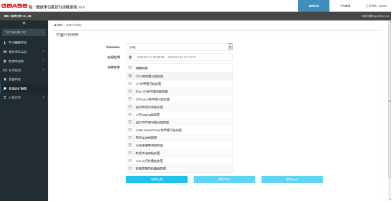Click the 'CPU使用情况趋势图' row text
Viewport: 392px width, 202px height.
pos(149,76)
